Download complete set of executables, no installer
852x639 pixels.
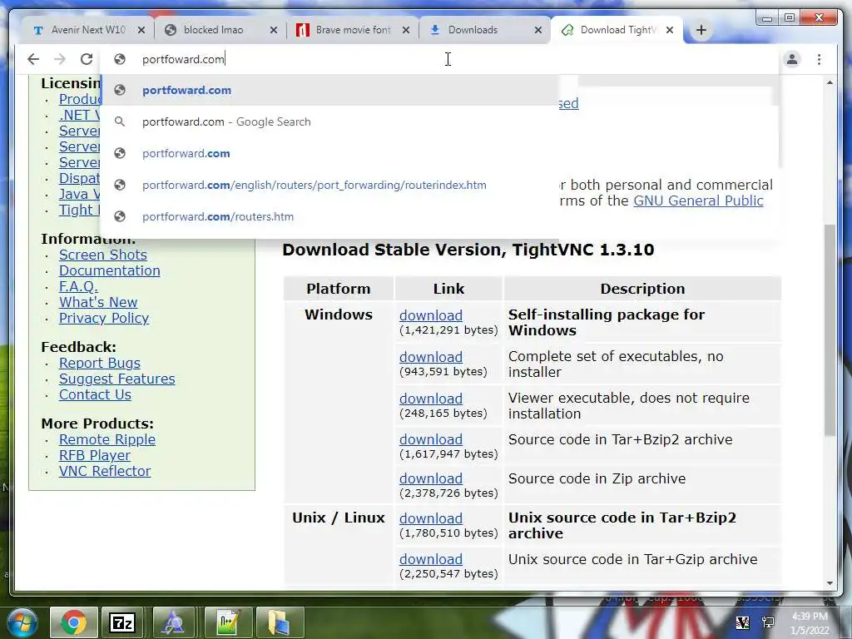pyautogui.click(x=431, y=357)
